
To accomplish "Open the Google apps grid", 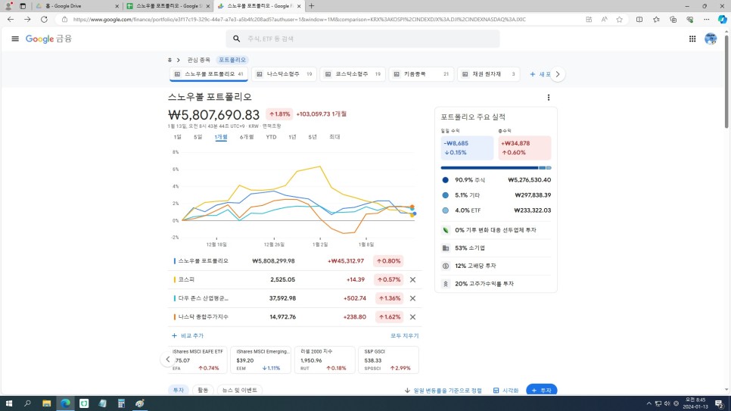I will click(692, 39).
